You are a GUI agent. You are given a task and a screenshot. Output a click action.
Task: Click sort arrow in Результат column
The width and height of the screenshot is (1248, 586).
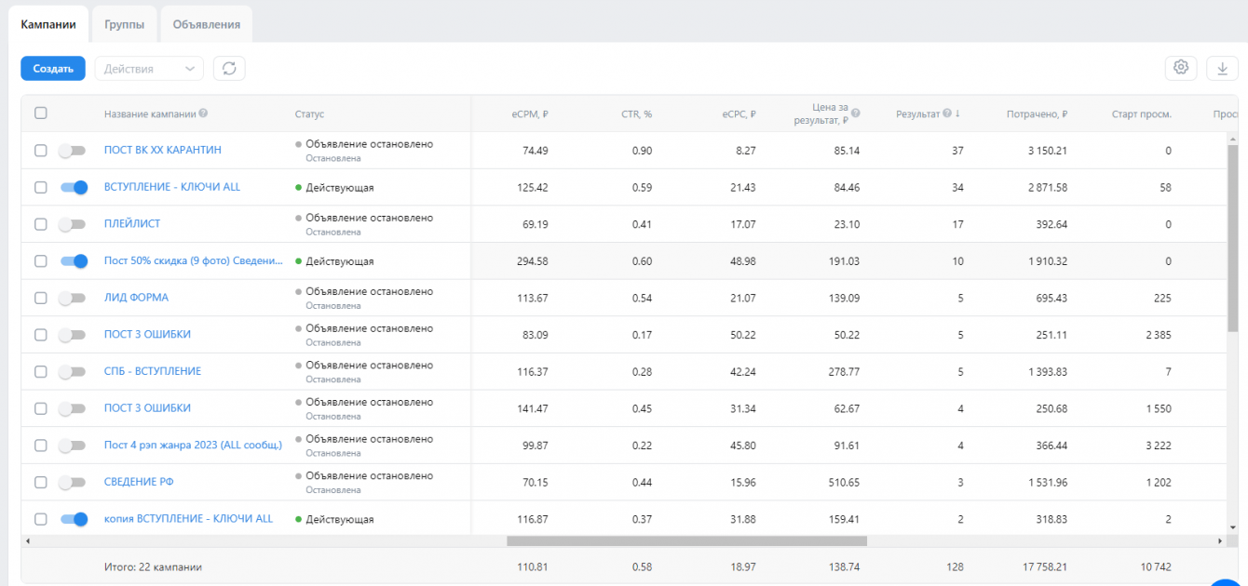tap(957, 113)
